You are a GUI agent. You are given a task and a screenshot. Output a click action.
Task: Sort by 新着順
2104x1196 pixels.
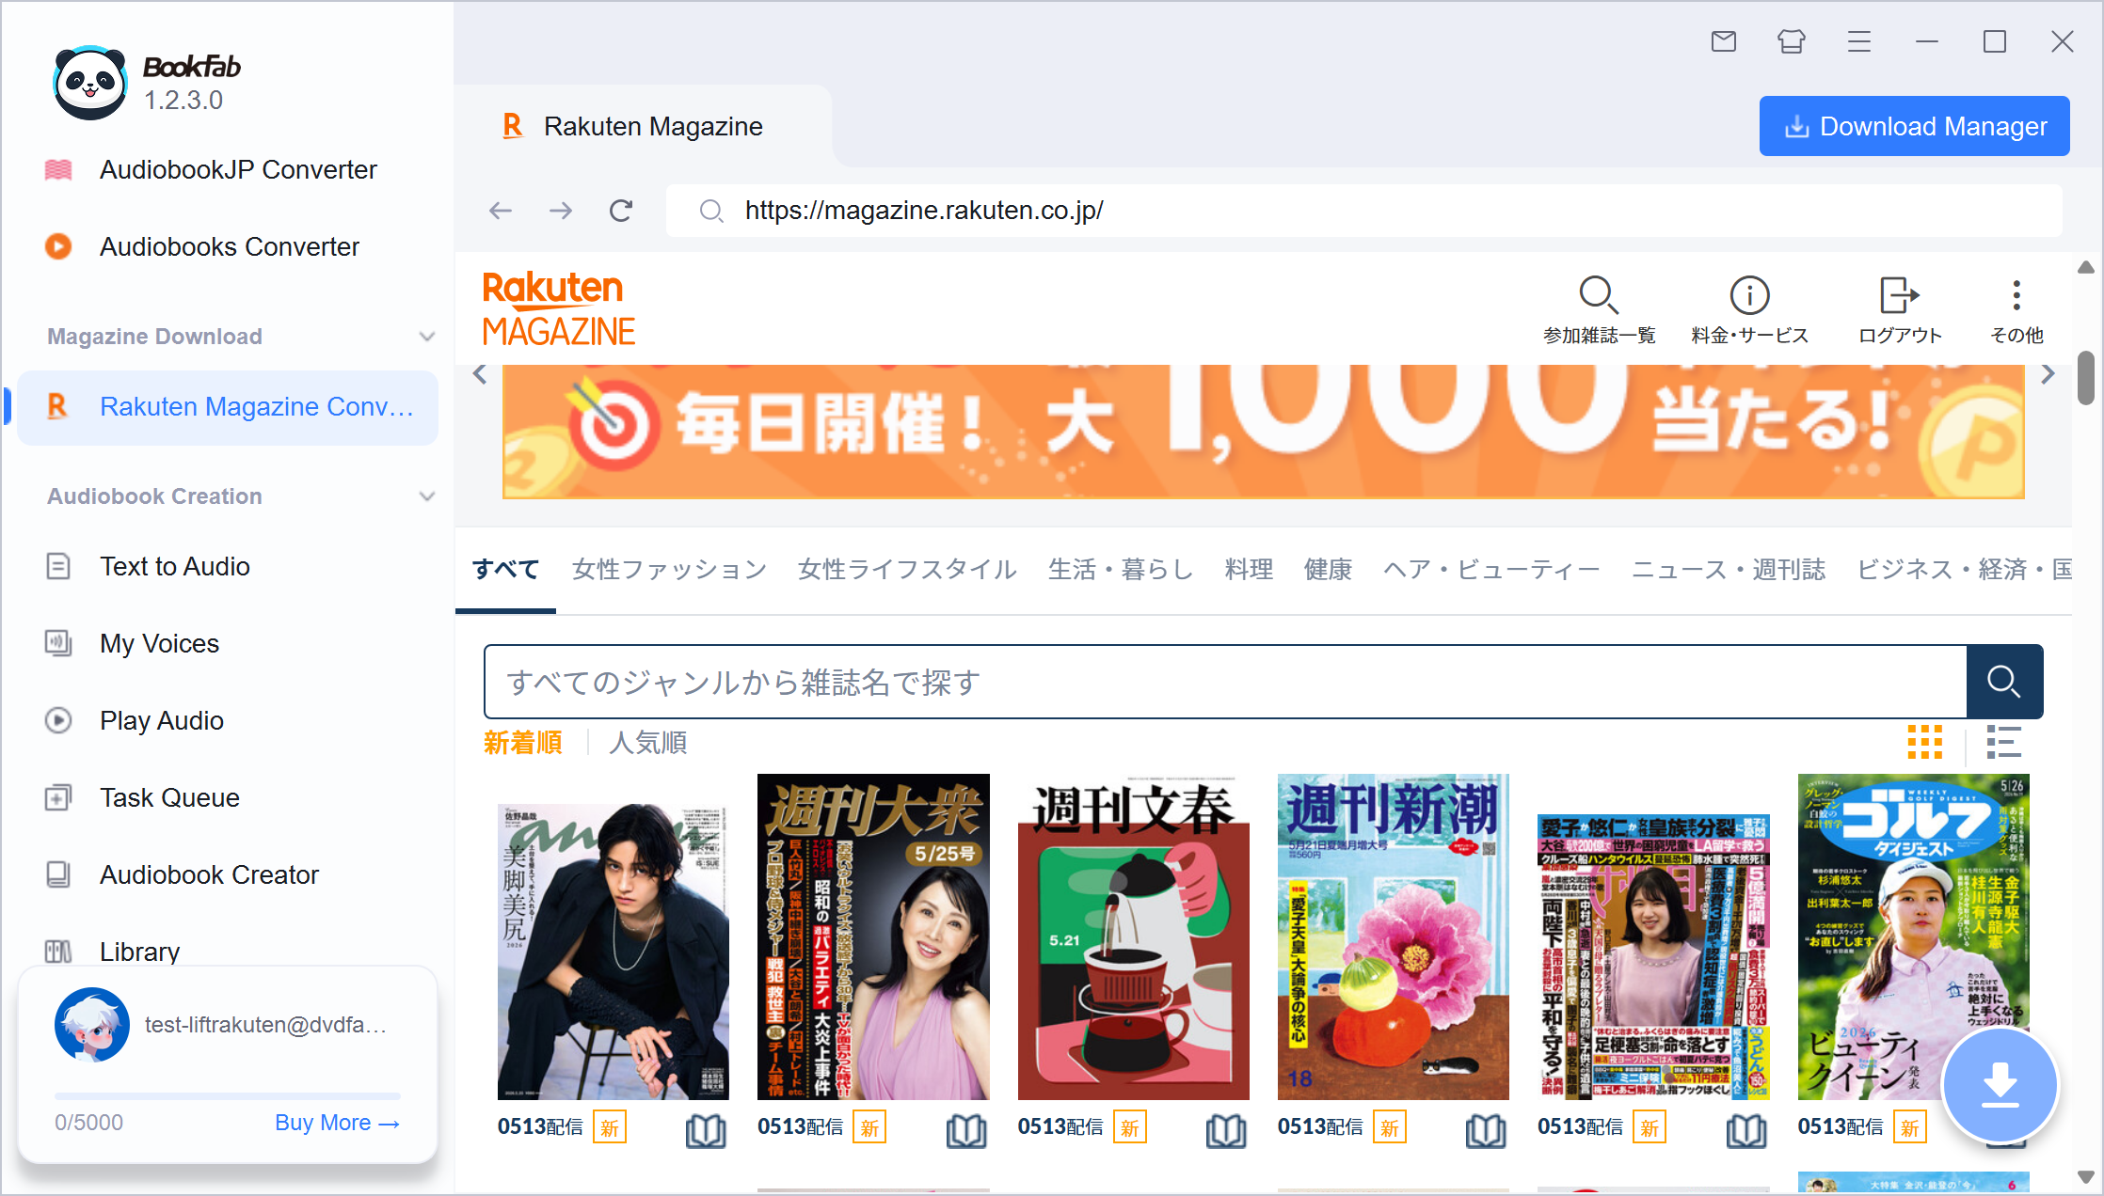tap(522, 743)
